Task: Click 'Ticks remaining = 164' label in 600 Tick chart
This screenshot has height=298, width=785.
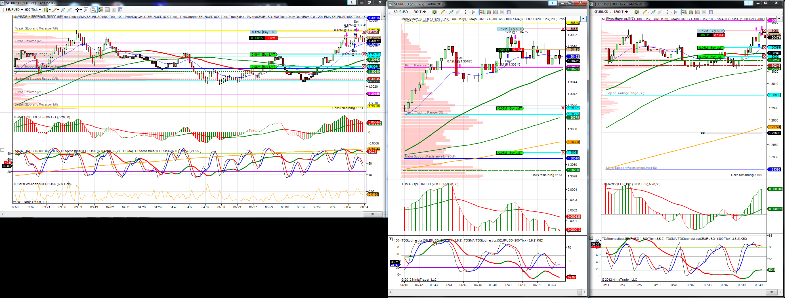Action: coord(347,108)
